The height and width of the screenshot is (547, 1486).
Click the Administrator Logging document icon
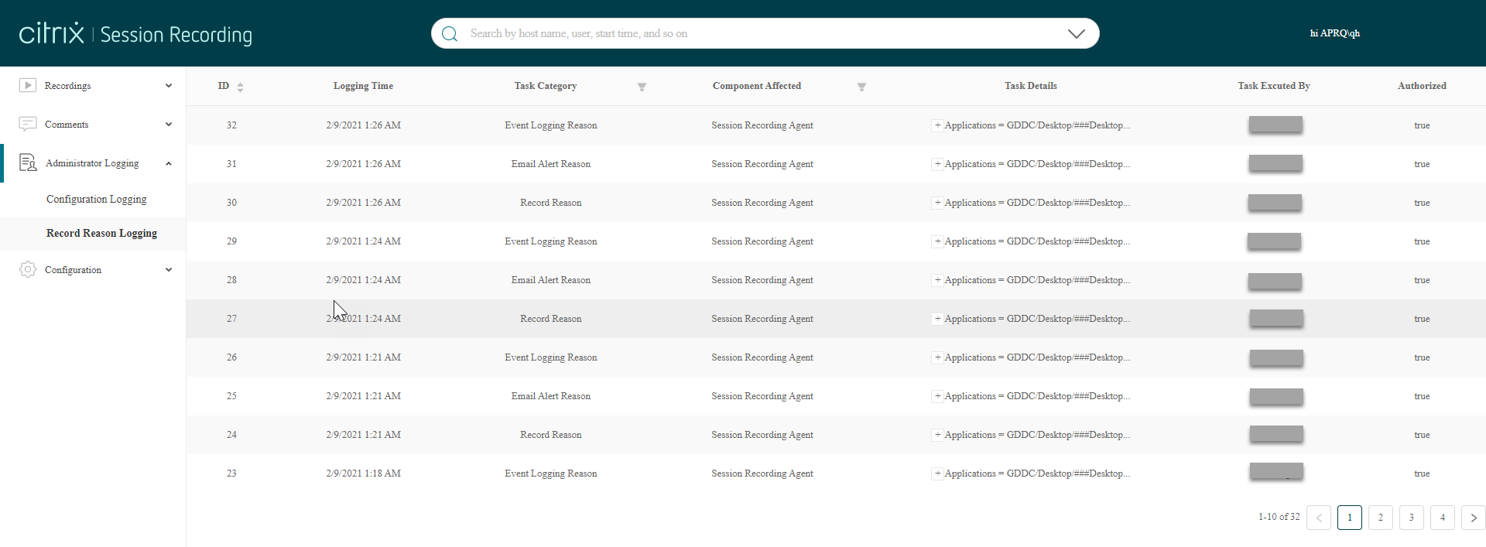tap(28, 162)
